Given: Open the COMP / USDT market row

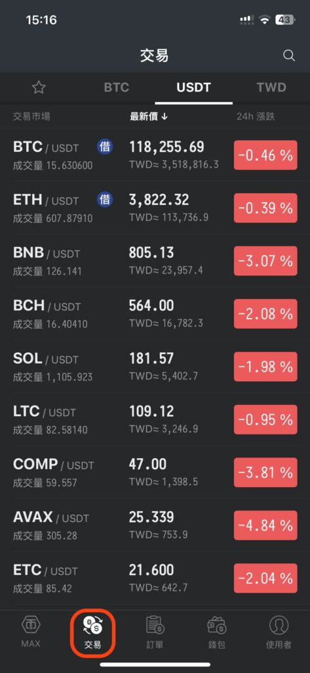Looking at the screenshot, I should 155,473.
